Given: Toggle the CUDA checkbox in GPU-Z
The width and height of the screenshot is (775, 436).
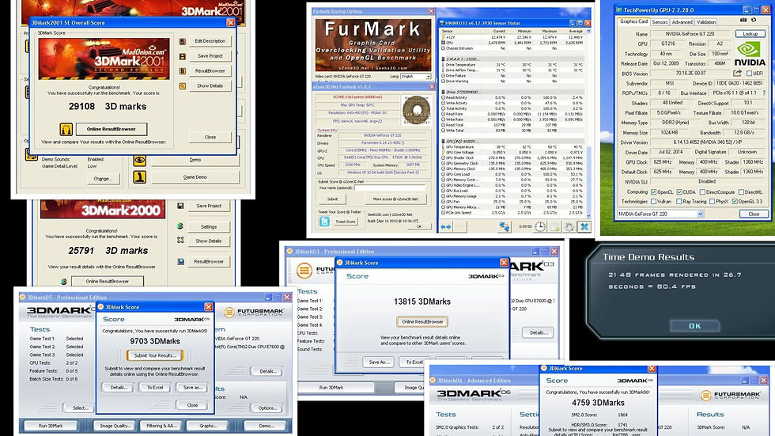Looking at the screenshot, I should (x=679, y=192).
